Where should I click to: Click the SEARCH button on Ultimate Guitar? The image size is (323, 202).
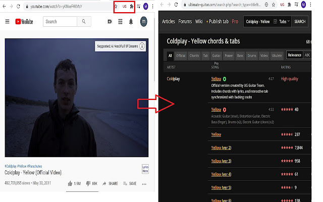tap(300, 21)
